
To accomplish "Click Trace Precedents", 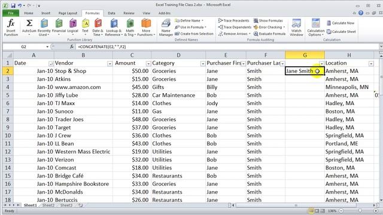I will click(x=234, y=21).
